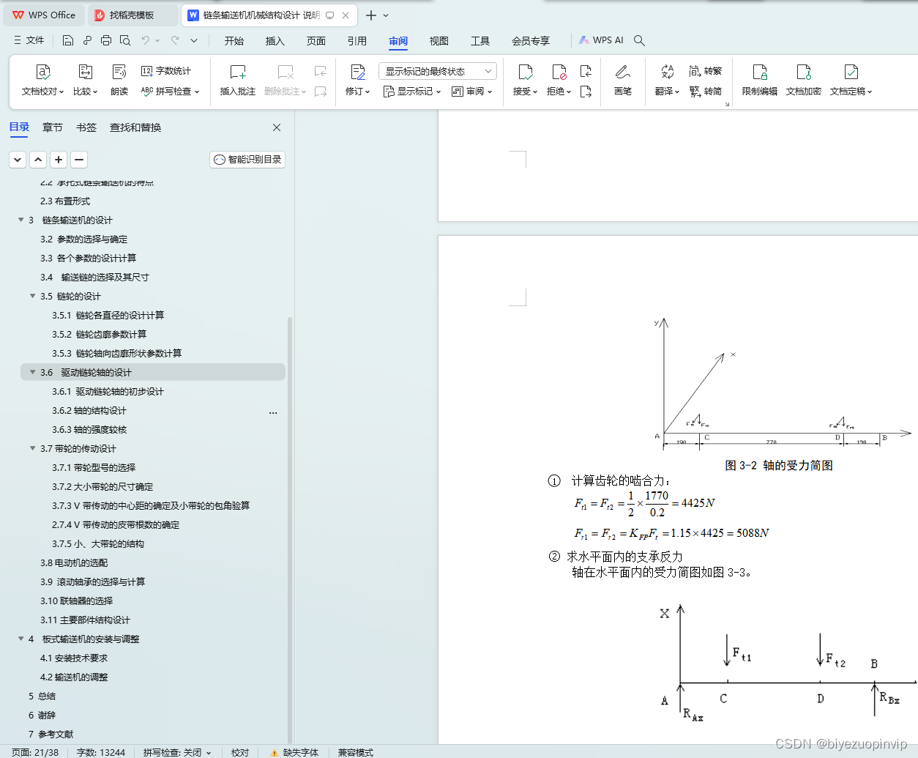
Task: Click the undo arrow icon
Action: click(x=146, y=40)
